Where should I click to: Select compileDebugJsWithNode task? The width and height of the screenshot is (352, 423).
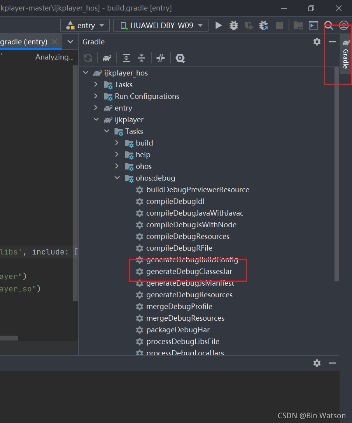(x=191, y=225)
